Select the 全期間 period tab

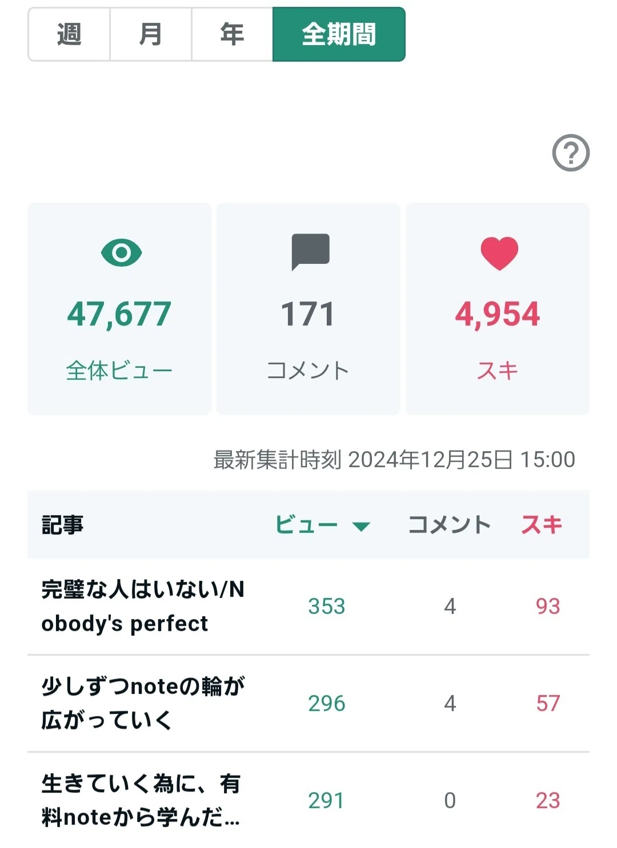click(x=339, y=34)
